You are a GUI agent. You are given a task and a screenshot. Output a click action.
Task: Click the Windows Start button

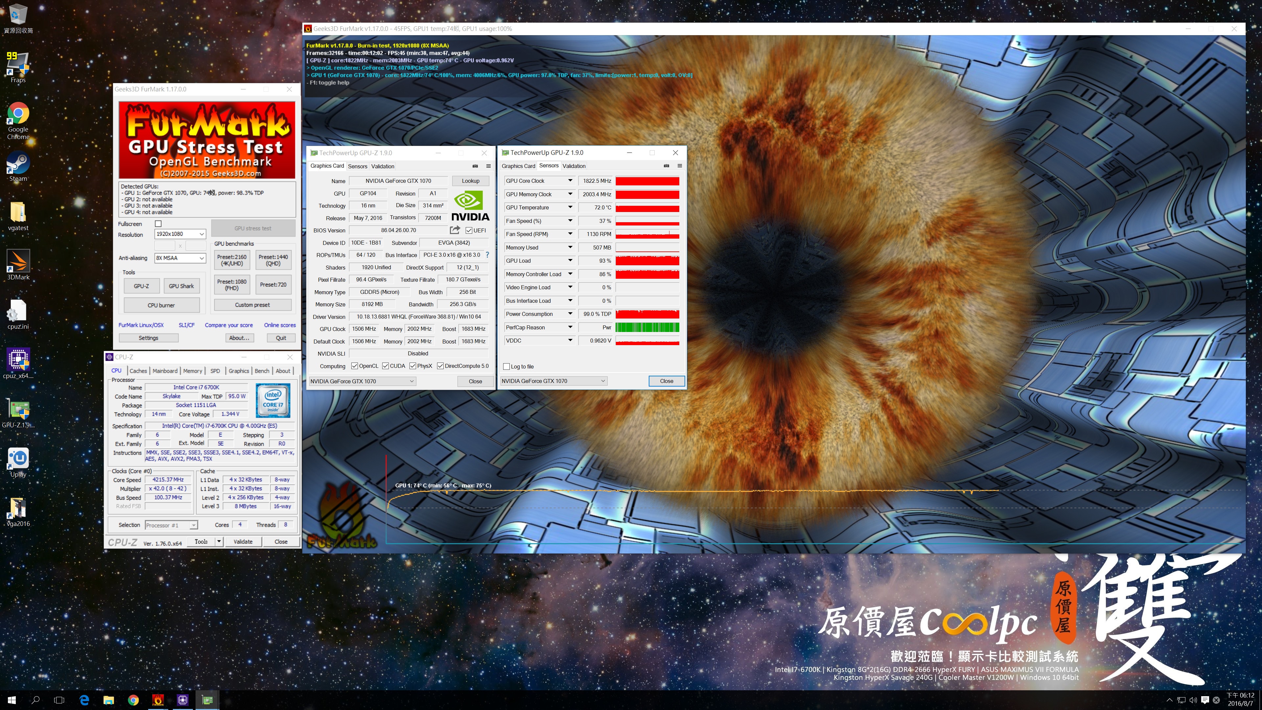point(12,700)
